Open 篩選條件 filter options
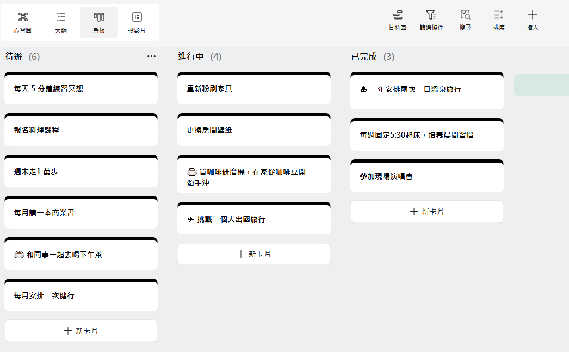 pyautogui.click(x=431, y=21)
